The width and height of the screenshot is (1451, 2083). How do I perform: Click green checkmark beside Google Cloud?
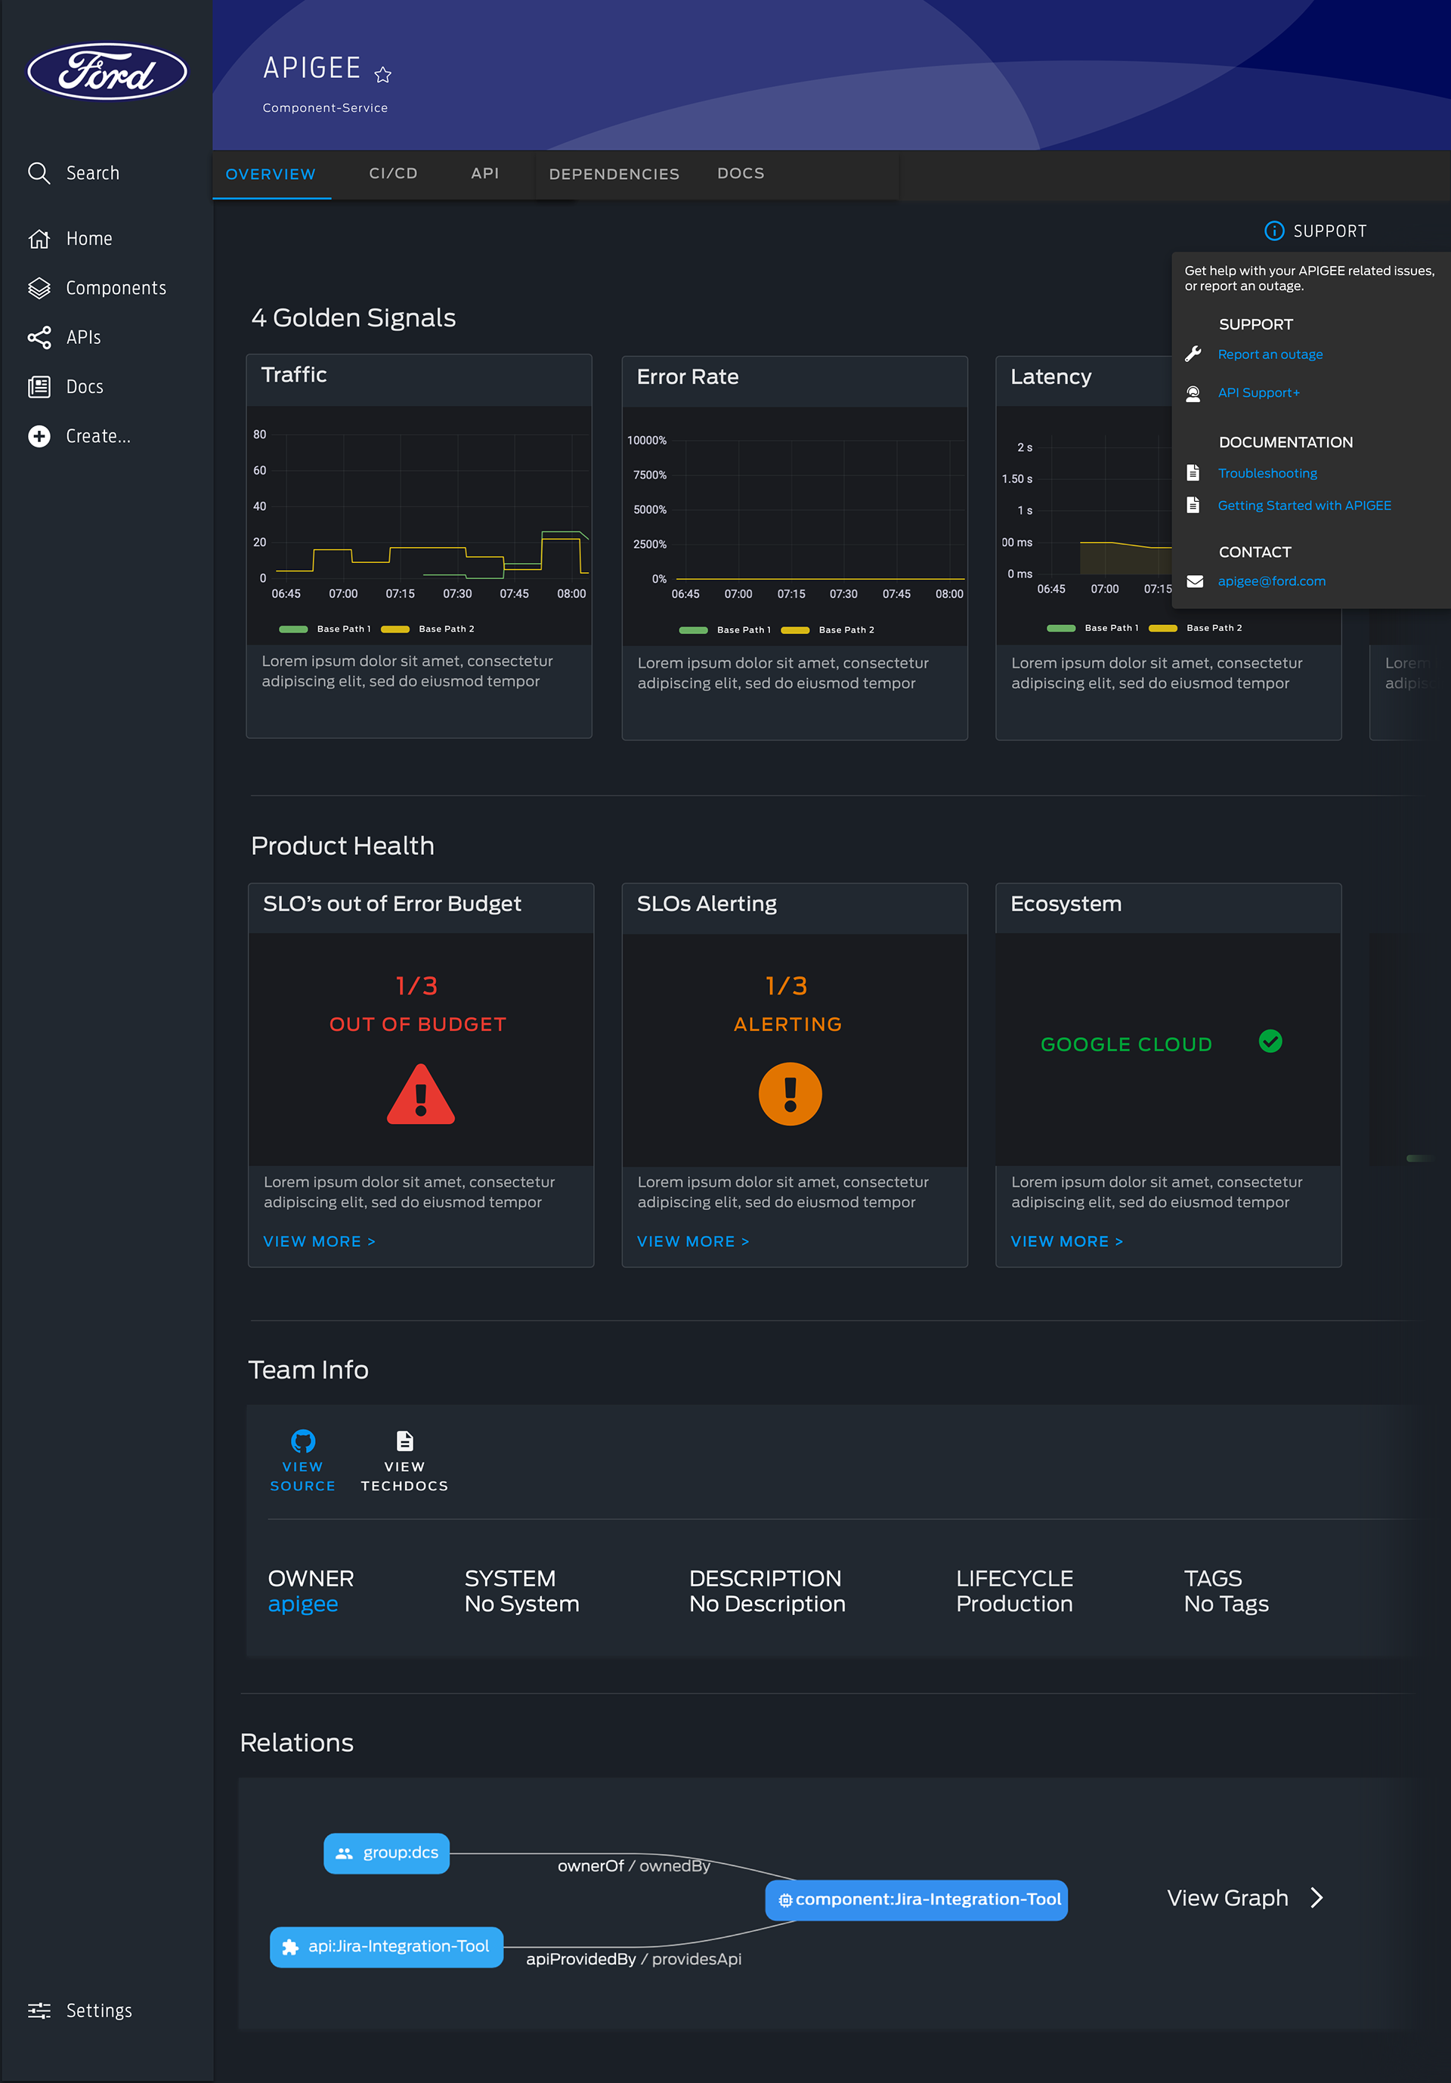pyautogui.click(x=1270, y=1041)
